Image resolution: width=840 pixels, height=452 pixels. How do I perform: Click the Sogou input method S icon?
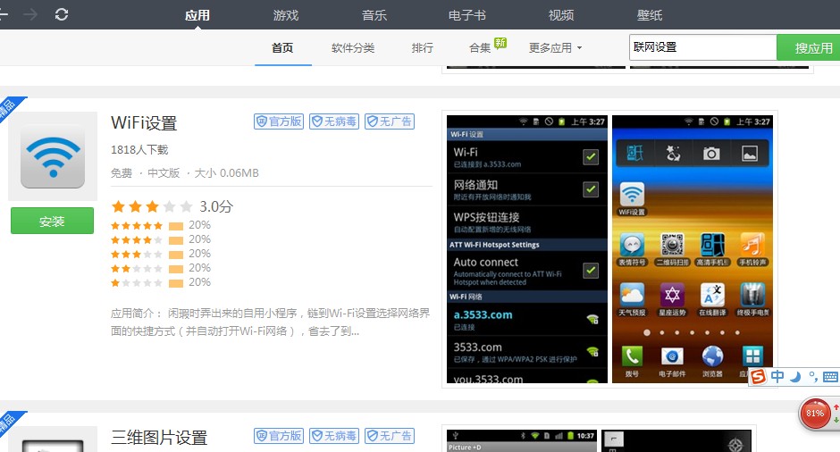click(x=758, y=376)
